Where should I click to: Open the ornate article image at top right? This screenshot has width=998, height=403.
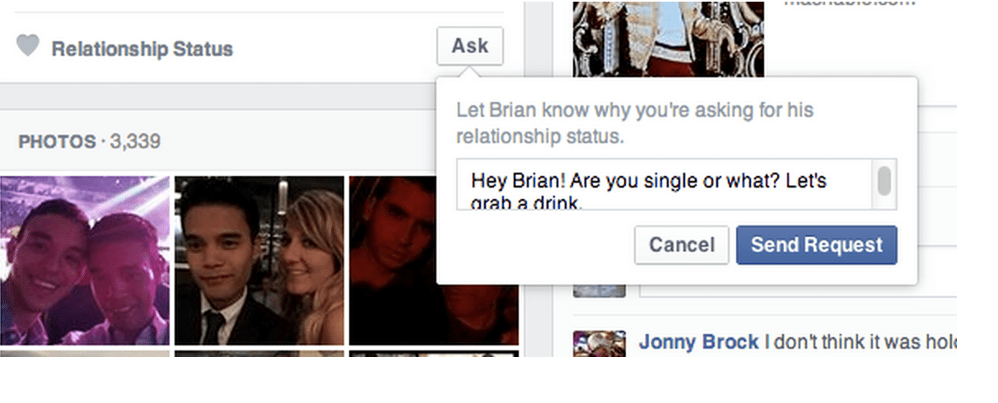pos(668,38)
